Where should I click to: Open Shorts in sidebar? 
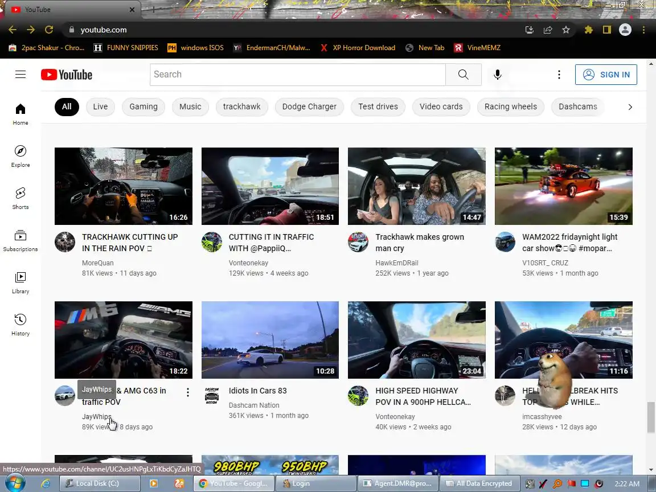(x=20, y=199)
